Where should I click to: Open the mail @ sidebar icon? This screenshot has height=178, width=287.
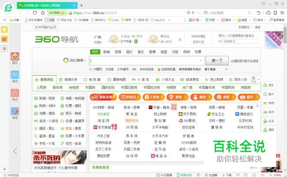pyautogui.click(x=4, y=49)
